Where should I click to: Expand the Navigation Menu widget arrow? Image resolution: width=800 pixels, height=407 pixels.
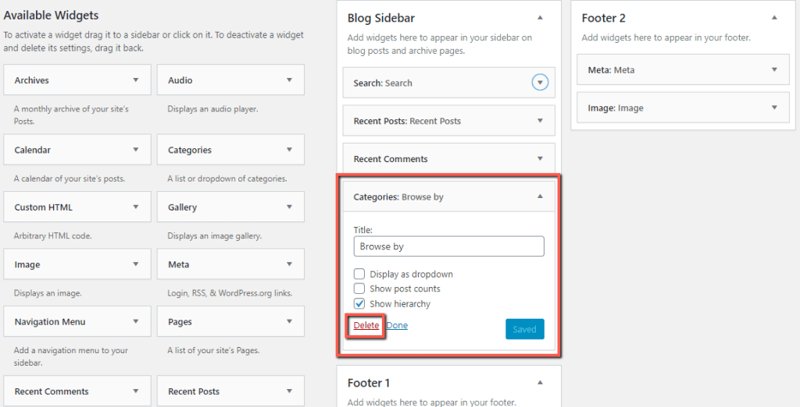[136, 321]
